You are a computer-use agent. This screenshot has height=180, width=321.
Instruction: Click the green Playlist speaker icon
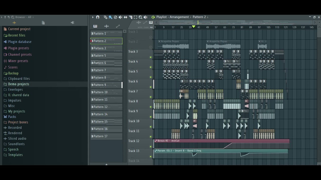click(x=153, y=17)
